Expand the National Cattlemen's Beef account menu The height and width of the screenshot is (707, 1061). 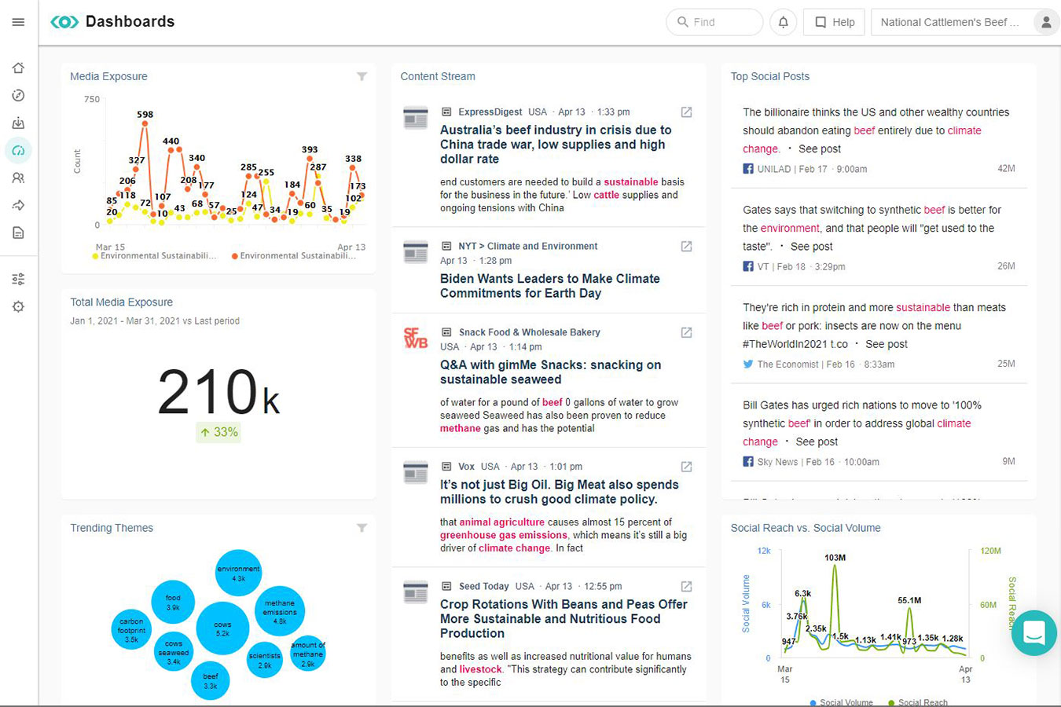click(x=949, y=22)
